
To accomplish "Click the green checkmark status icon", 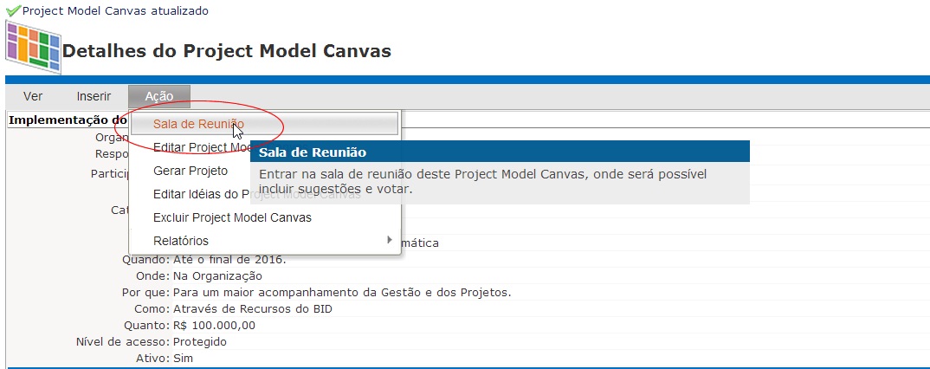I will coord(13,11).
